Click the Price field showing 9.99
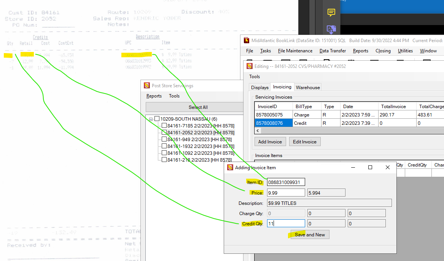 [286, 193]
